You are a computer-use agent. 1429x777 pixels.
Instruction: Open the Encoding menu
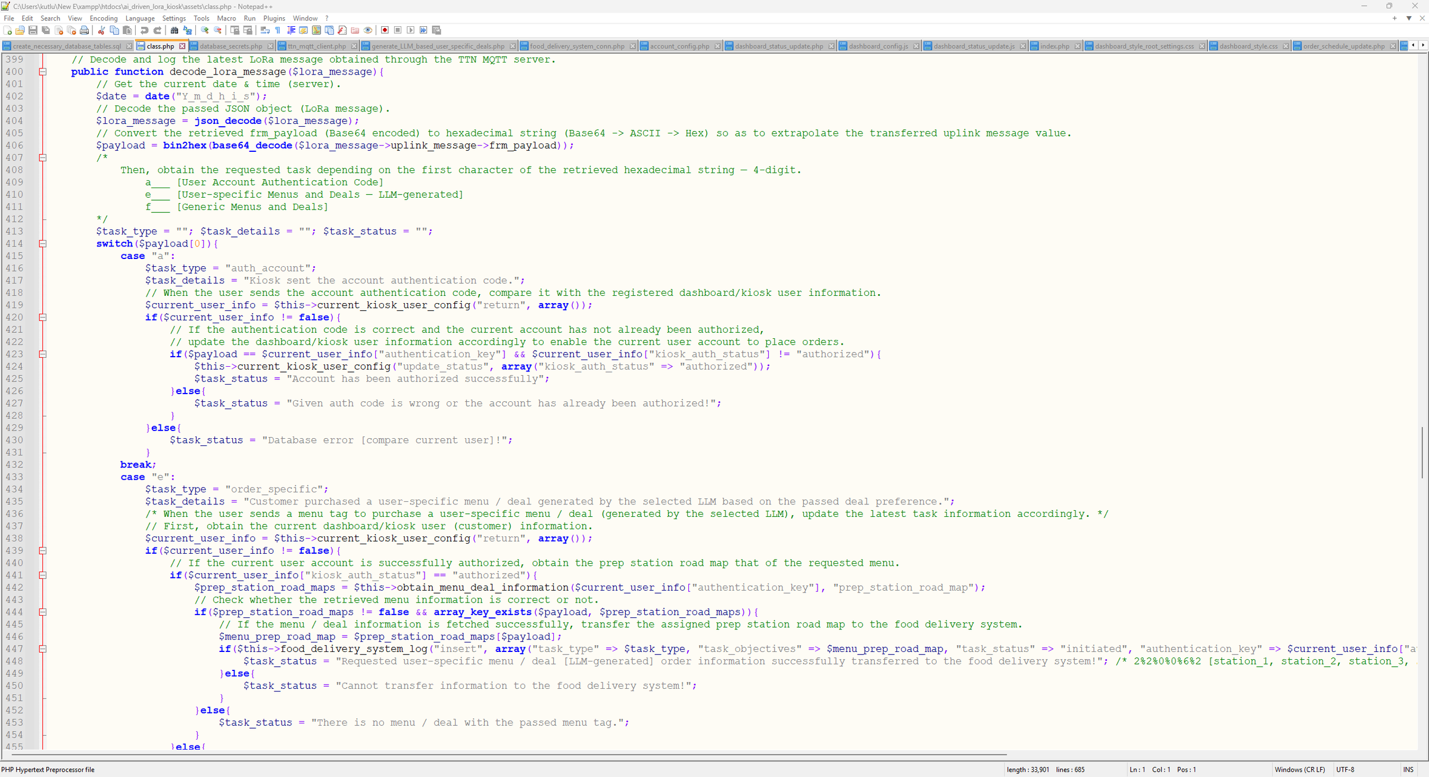click(104, 18)
